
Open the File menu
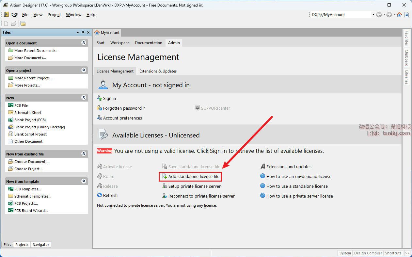point(25,15)
